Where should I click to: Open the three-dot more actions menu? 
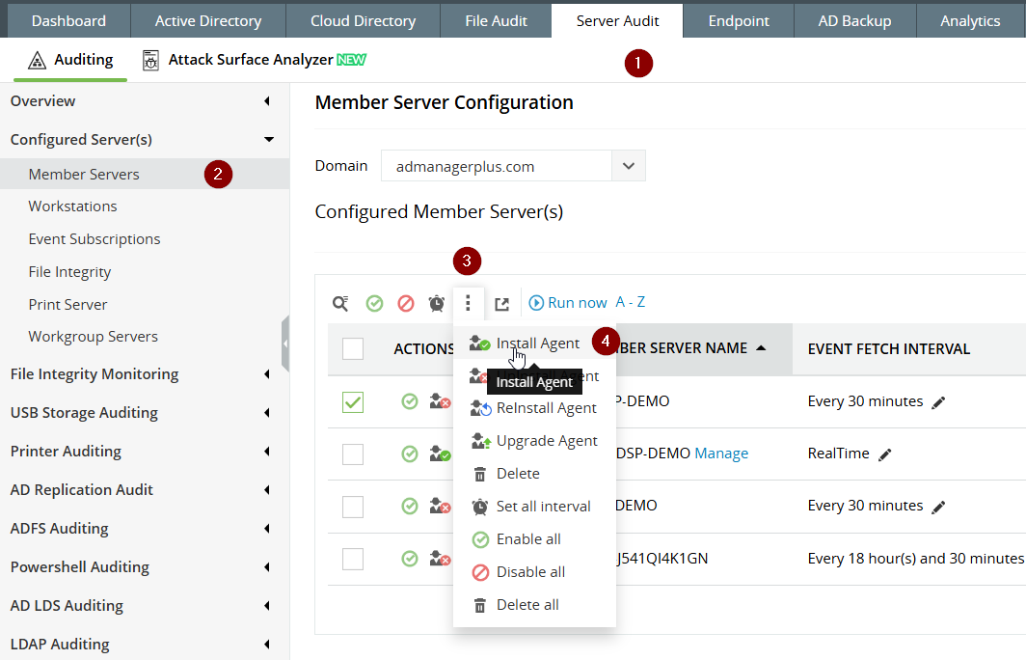[468, 303]
